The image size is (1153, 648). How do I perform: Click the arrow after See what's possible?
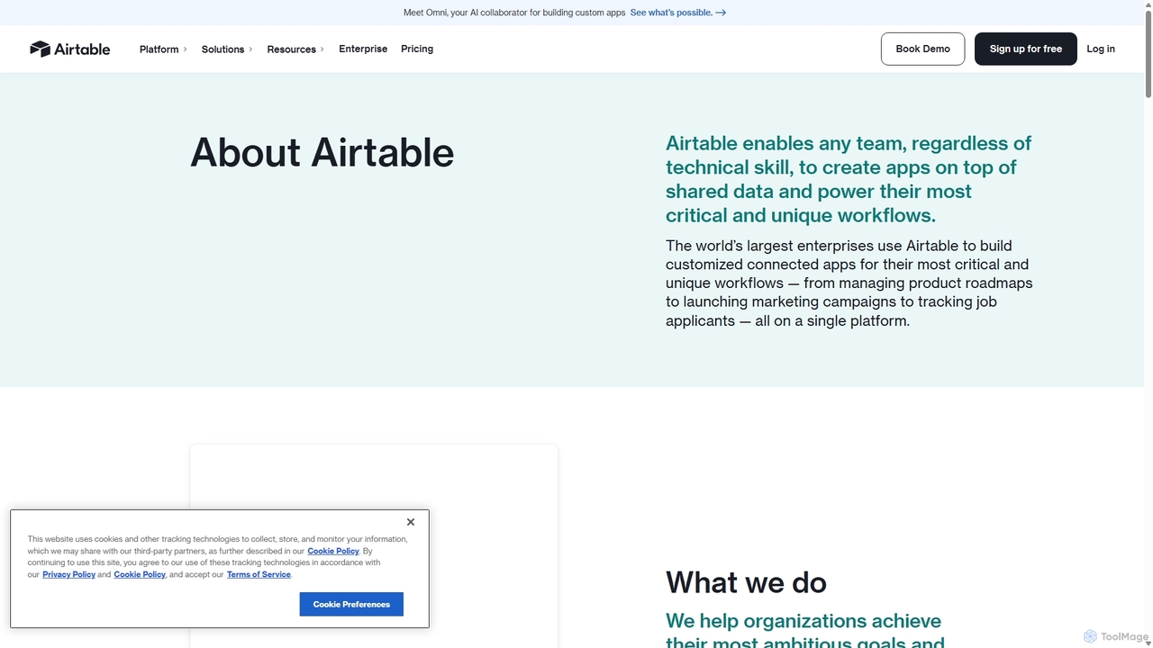[721, 13]
